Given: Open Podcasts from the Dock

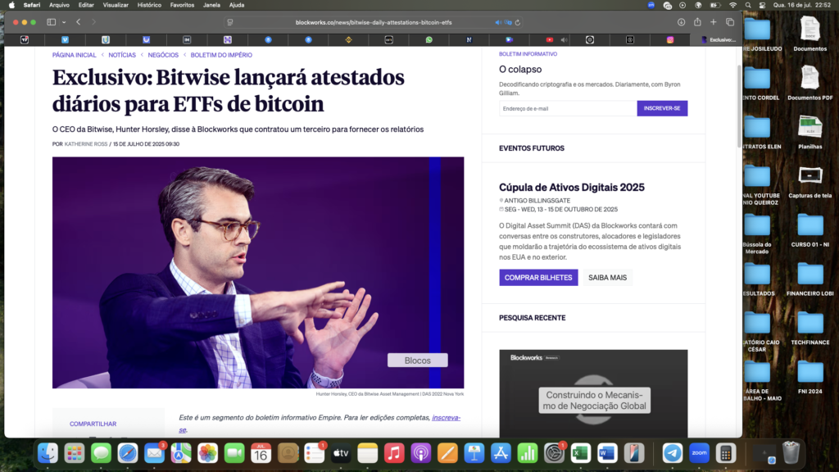Looking at the screenshot, I should click(x=421, y=453).
